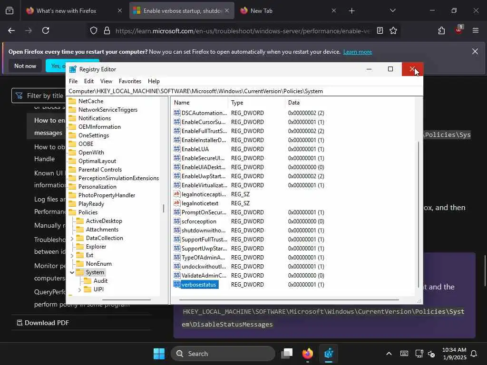Select the ValidateAdminC... value
The width and height of the screenshot is (487, 365).
(x=204, y=275)
